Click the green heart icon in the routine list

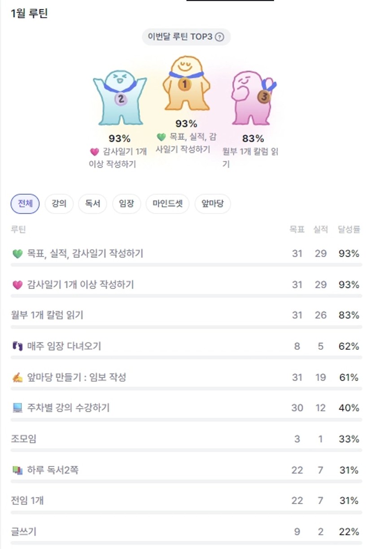click(17, 254)
